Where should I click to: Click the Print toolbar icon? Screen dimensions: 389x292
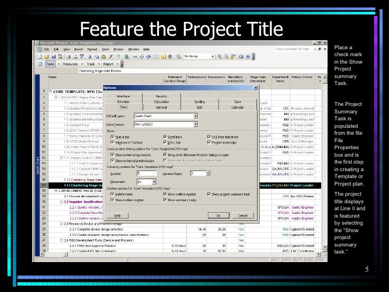68,57
